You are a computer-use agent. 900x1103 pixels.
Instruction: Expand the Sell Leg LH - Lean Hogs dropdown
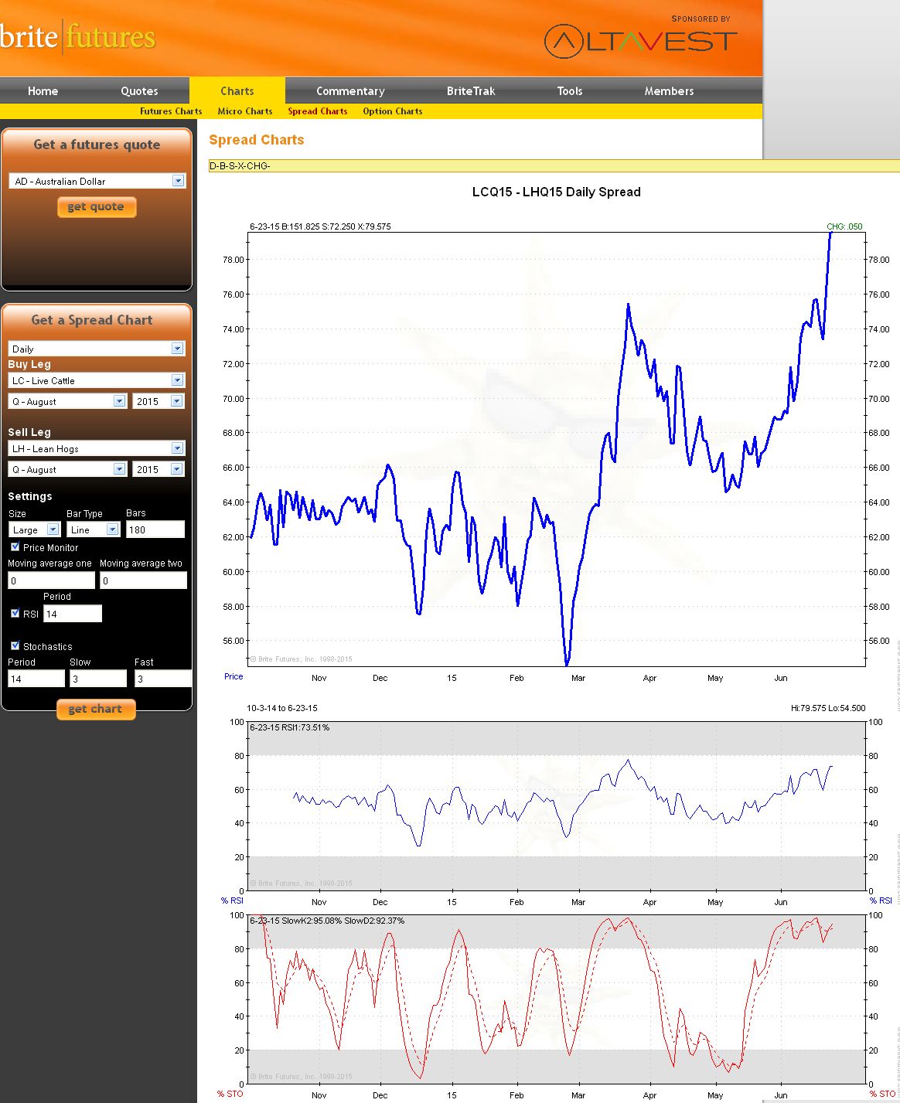coord(177,448)
